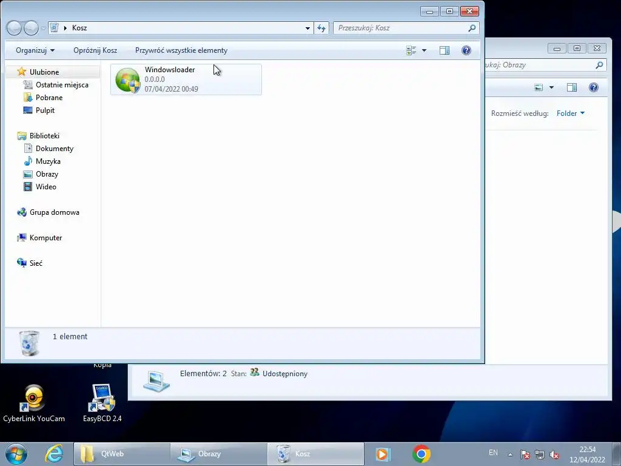
Task: Click search magnifier icon in Kosz
Action: [x=472, y=28]
